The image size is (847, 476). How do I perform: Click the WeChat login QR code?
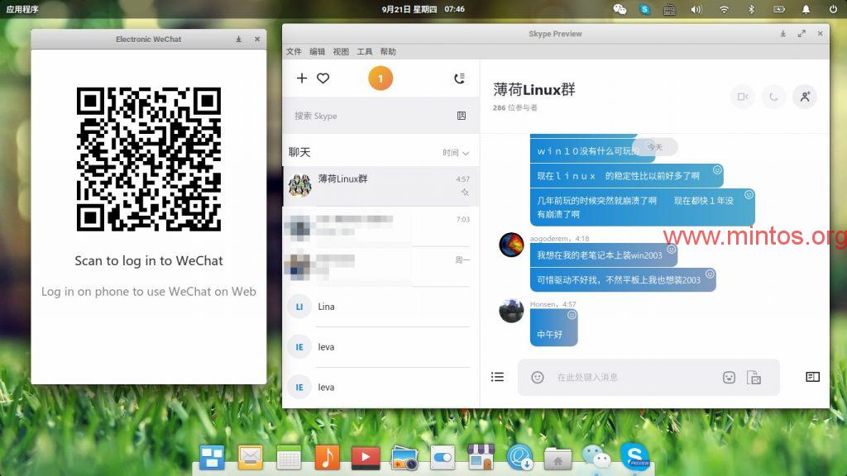149,159
